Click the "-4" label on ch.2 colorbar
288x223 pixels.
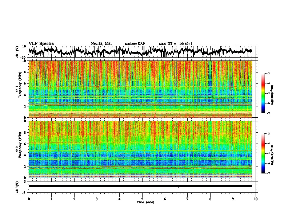(x=268, y=144)
